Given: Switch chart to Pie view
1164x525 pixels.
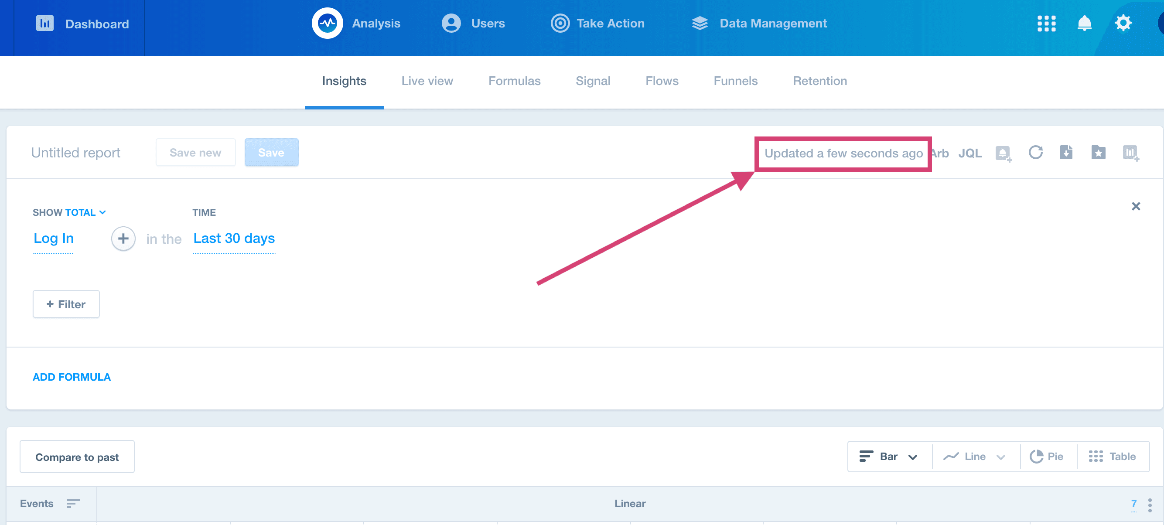Looking at the screenshot, I should pos(1047,457).
